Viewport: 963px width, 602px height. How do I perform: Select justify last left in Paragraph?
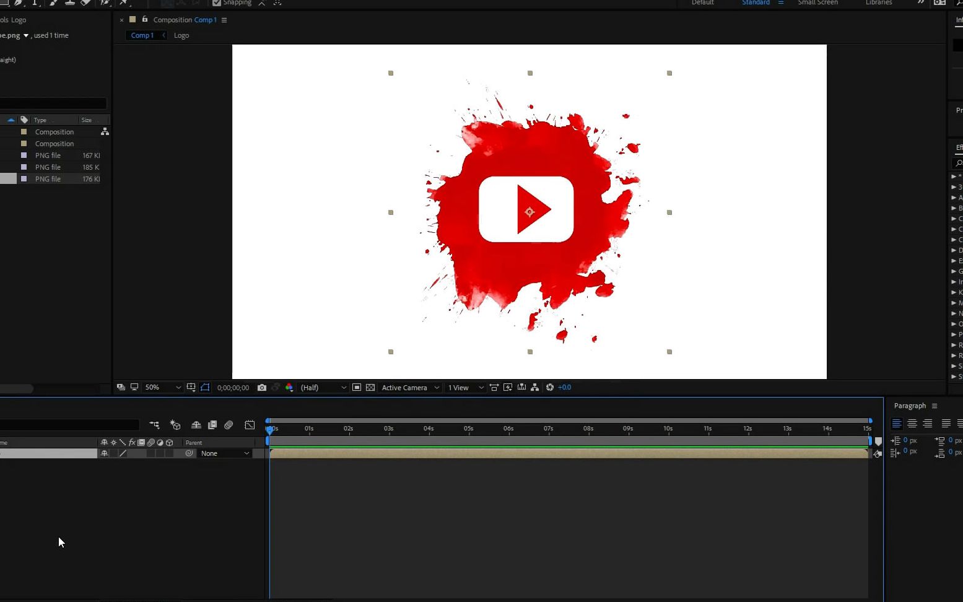[946, 424]
